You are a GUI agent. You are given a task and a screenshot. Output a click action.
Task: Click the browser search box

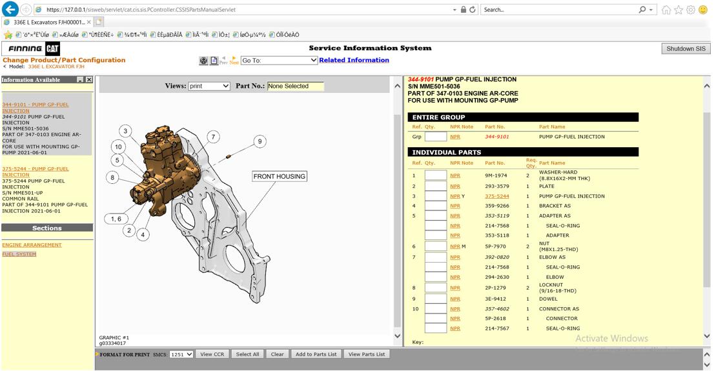click(x=559, y=10)
